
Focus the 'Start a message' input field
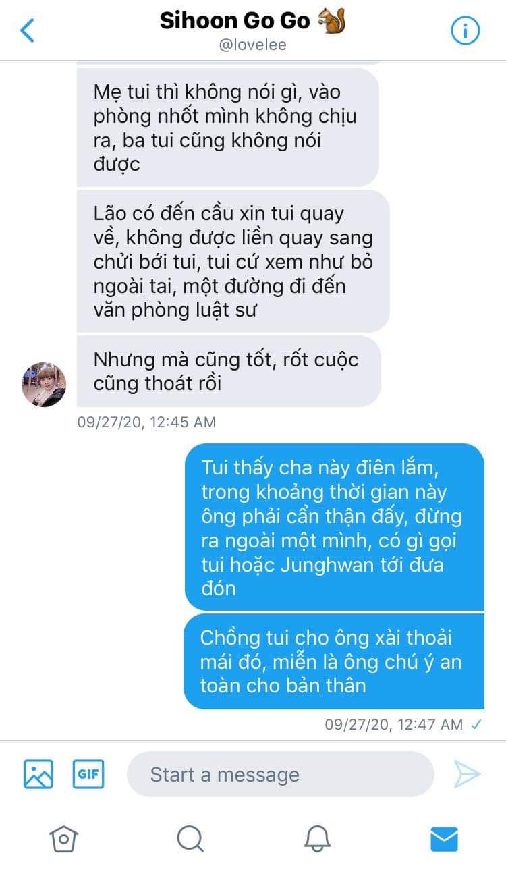(x=280, y=774)
